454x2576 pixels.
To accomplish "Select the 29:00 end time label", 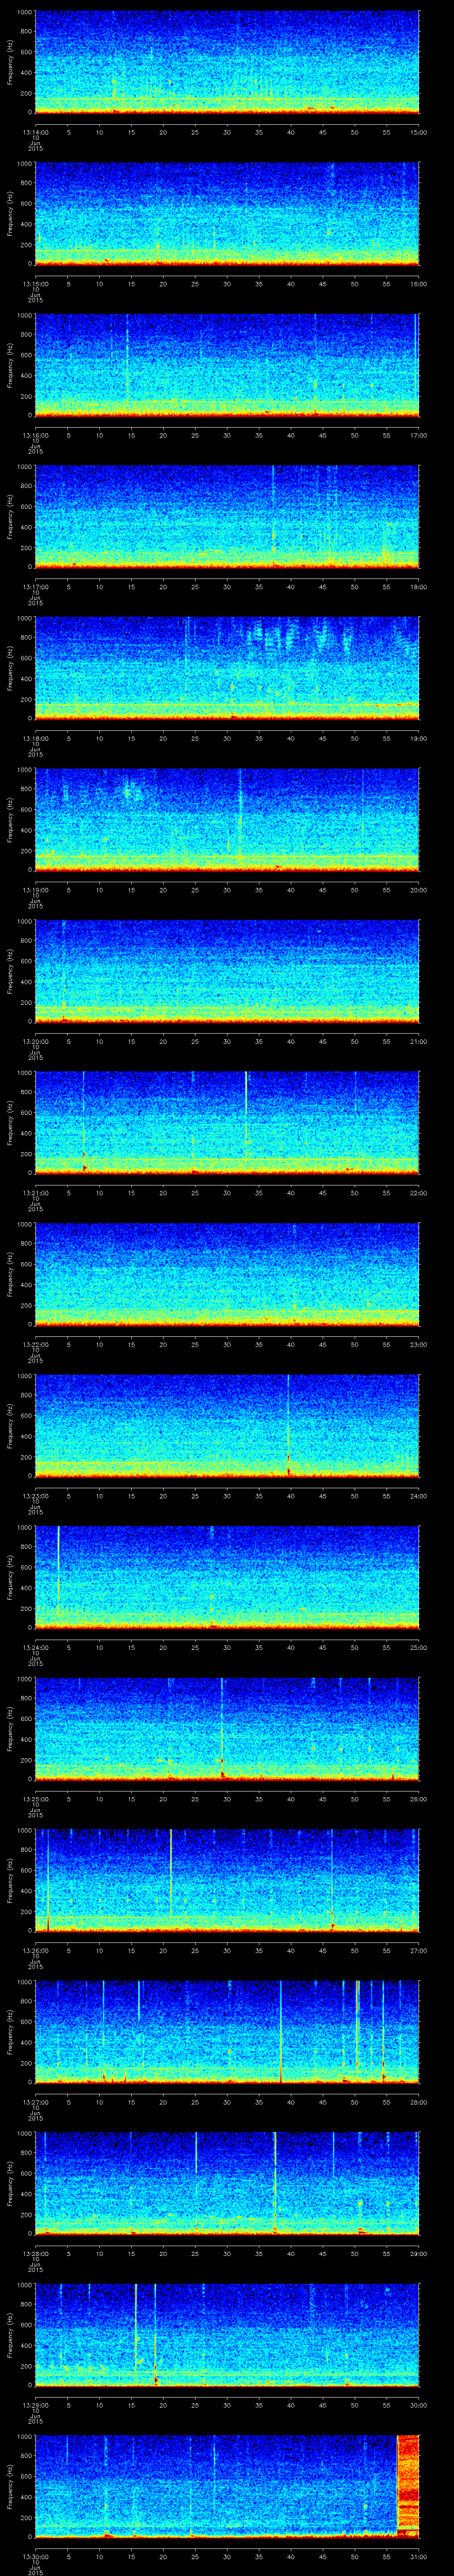I will coord(418,2253).
